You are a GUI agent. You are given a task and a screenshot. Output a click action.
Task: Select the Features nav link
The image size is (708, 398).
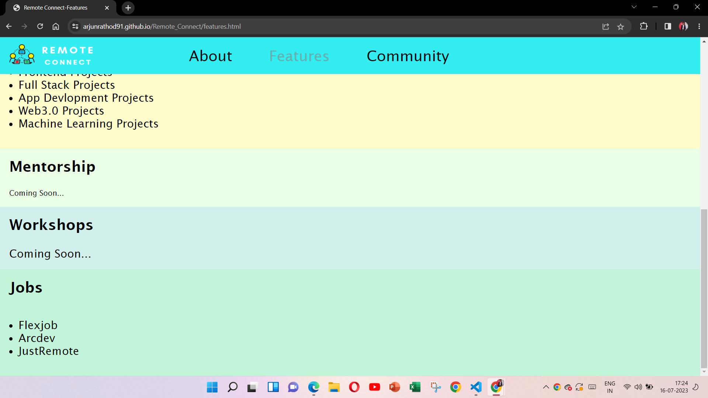299,56
